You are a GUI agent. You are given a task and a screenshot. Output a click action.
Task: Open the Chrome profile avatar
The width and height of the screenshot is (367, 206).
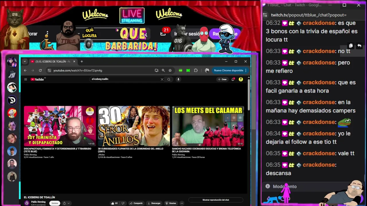tap(207, 70)
